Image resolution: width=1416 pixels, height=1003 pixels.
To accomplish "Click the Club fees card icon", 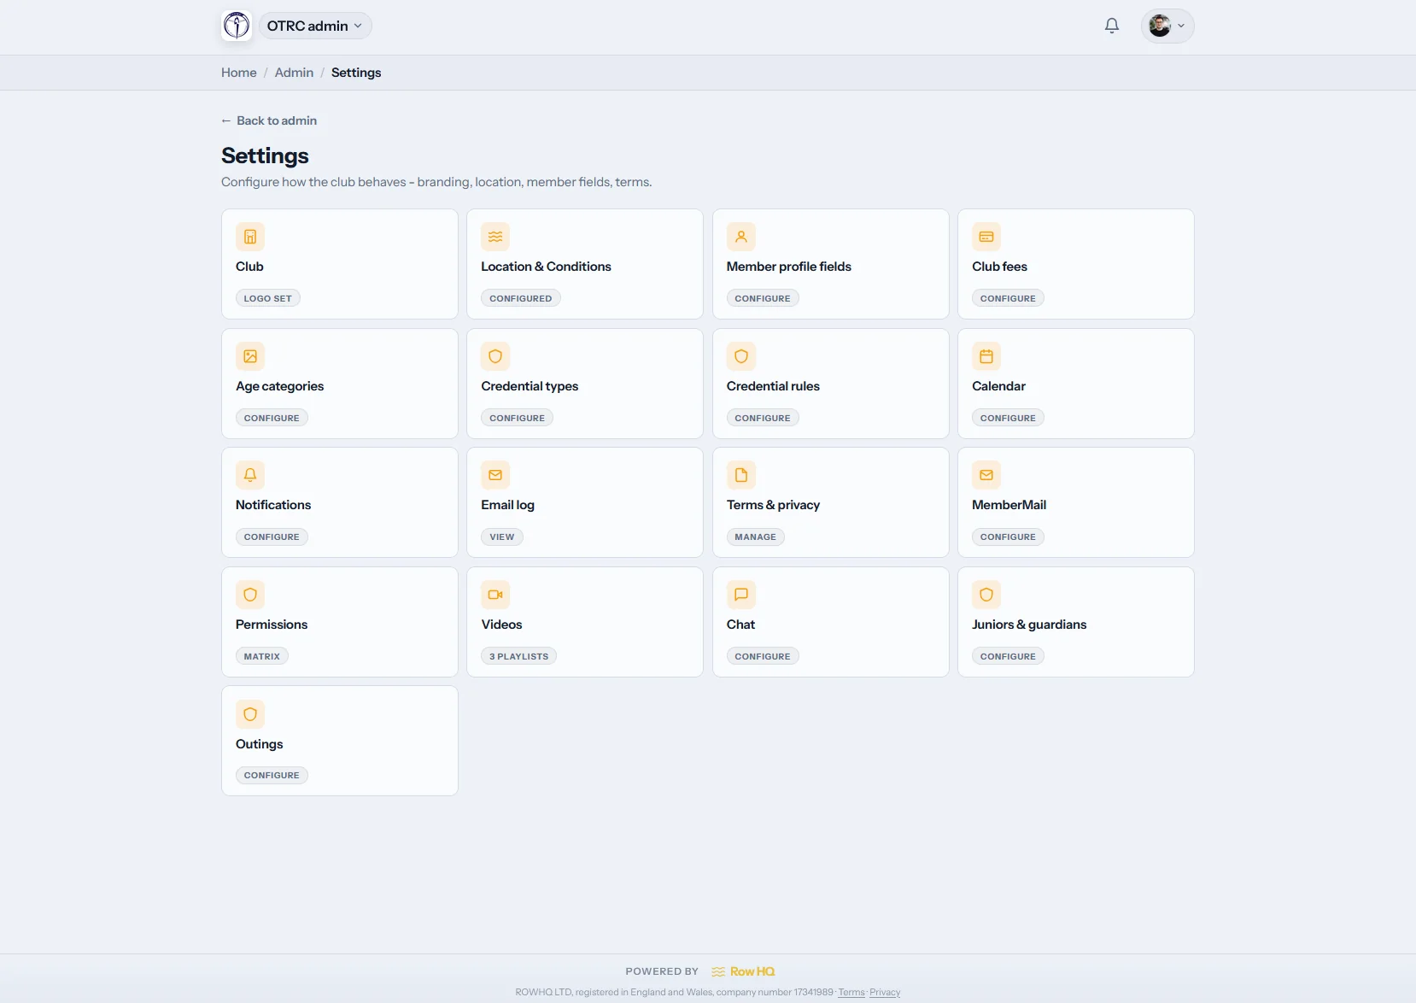I will click(986, 237).
